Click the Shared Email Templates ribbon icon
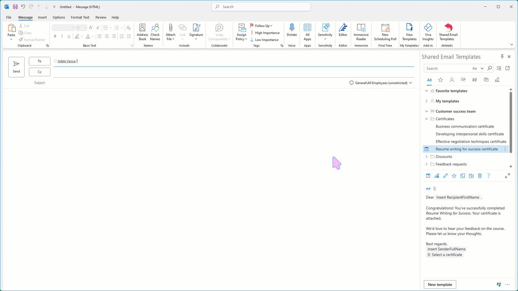 448,33
